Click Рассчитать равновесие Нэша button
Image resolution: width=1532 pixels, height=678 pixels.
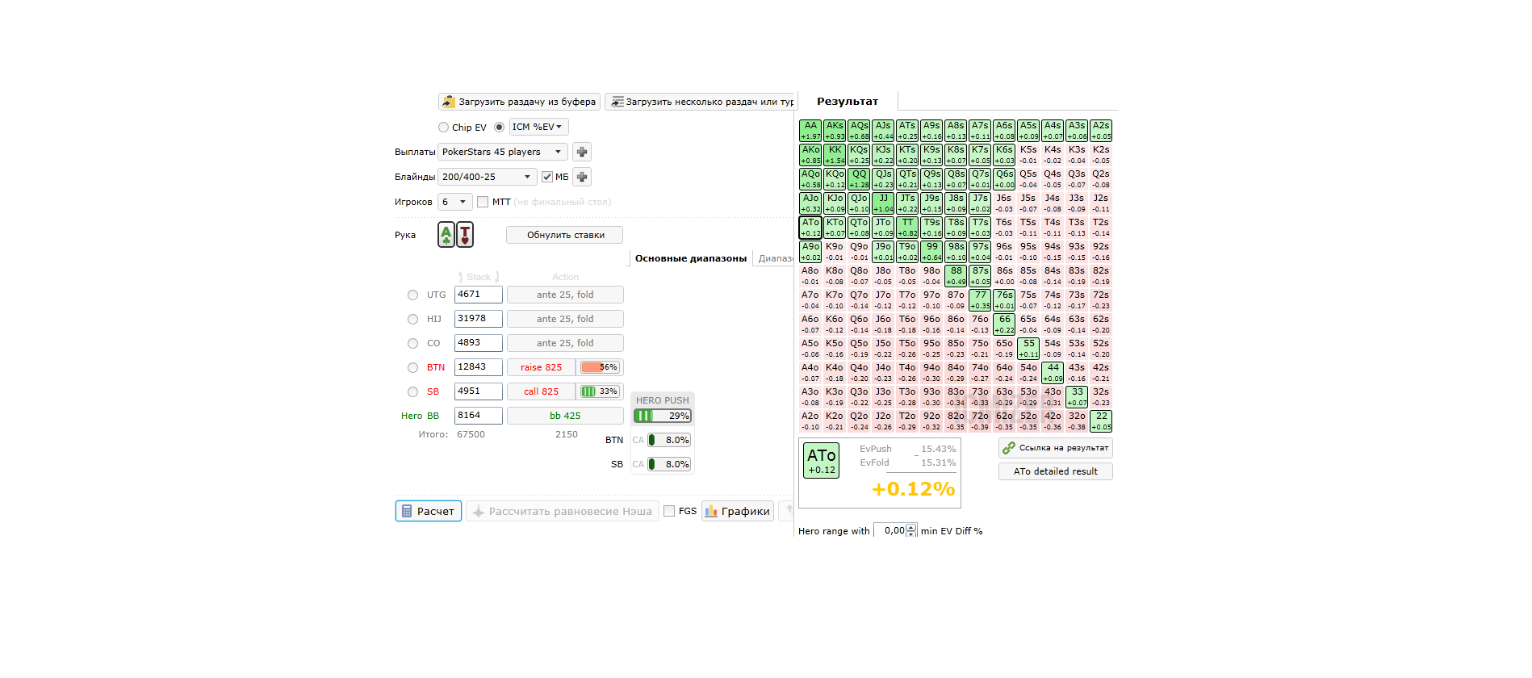pos(562,511)
